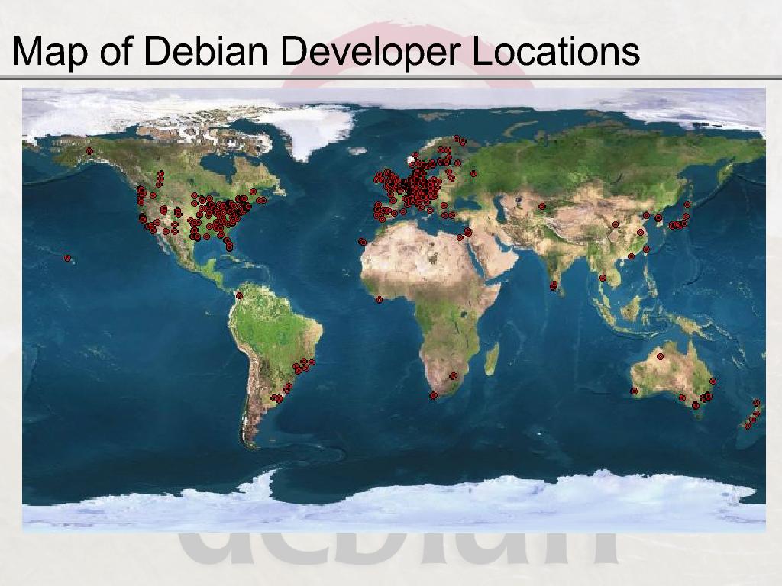This screenshot has height=586, width=782.
Task: Click the Canary Islands marker near northwest Africa
Action: (362, 242)
